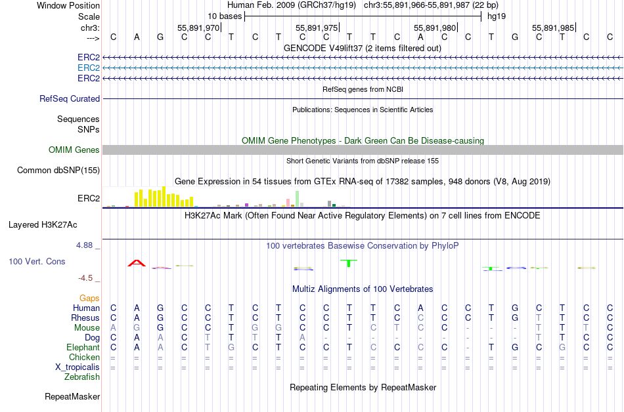The height and width of the screenshot is (412, 624).
Task: Click the 10 bases scale label
Action: tap(225, 16)
